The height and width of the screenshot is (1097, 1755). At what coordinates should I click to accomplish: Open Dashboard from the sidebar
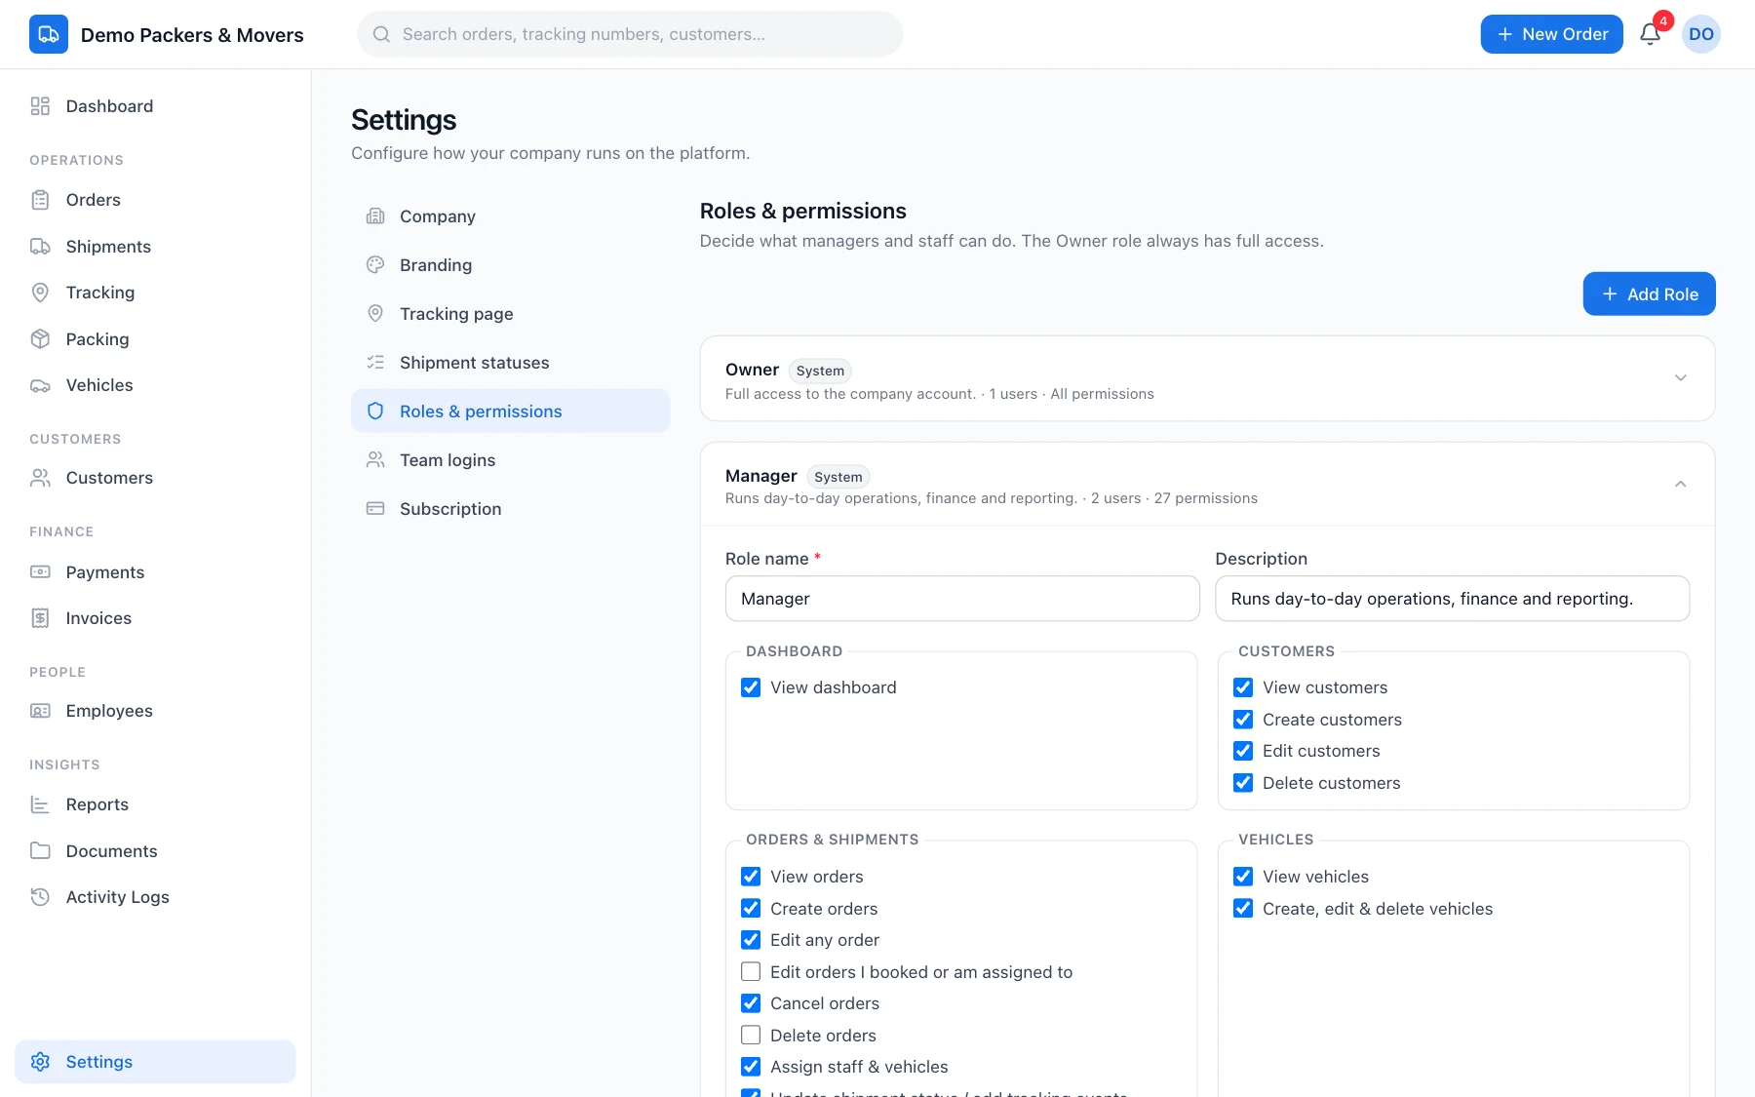coord(155,106)
